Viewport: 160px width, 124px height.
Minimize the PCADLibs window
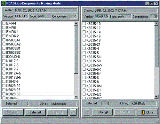coord(148,4)
